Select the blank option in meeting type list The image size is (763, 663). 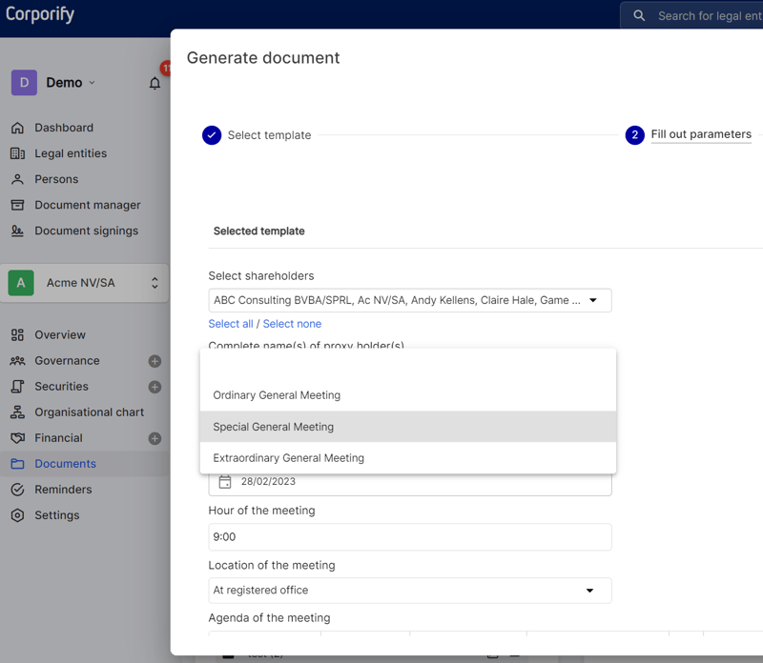coord(408,365)
